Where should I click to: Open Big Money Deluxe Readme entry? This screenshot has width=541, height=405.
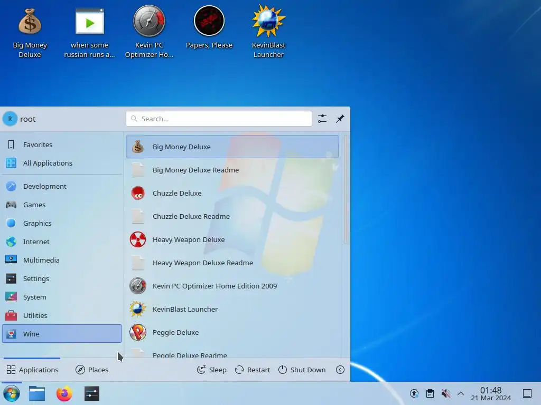[232, 170]
